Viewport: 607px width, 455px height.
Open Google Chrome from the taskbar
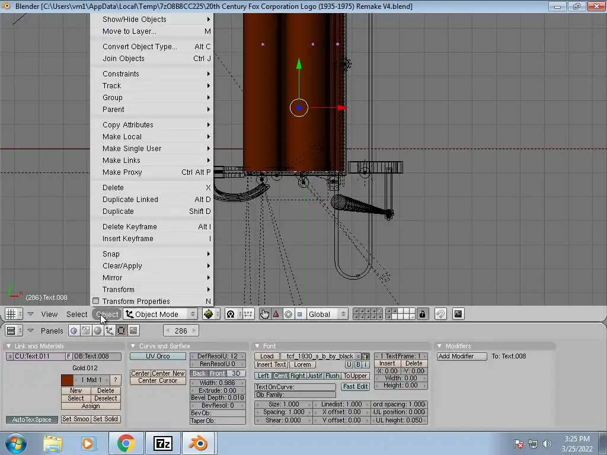(x=126, y=443)
